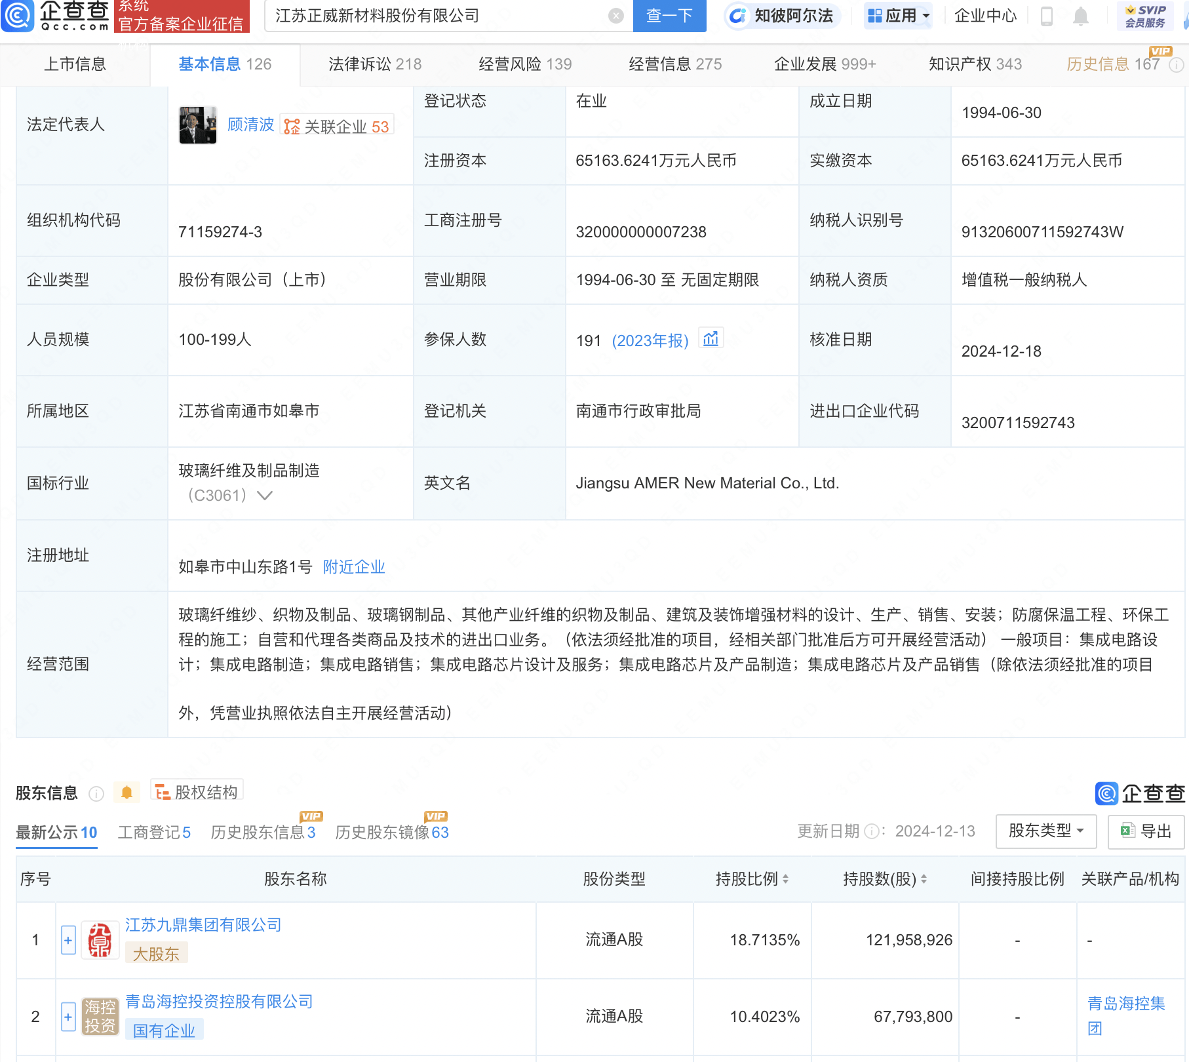Click 附近企业 link
1189x1062 pixels.
pos(354,567)
